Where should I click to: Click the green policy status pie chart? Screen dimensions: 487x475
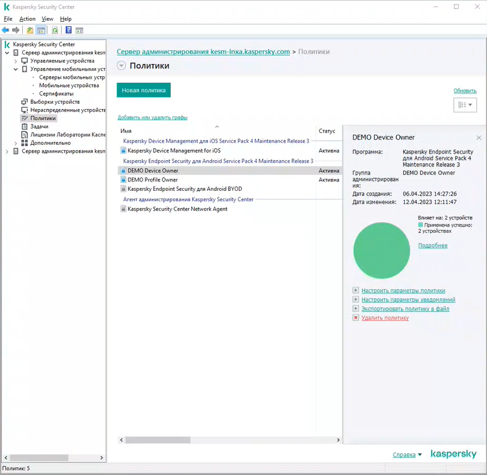(382, 251)
